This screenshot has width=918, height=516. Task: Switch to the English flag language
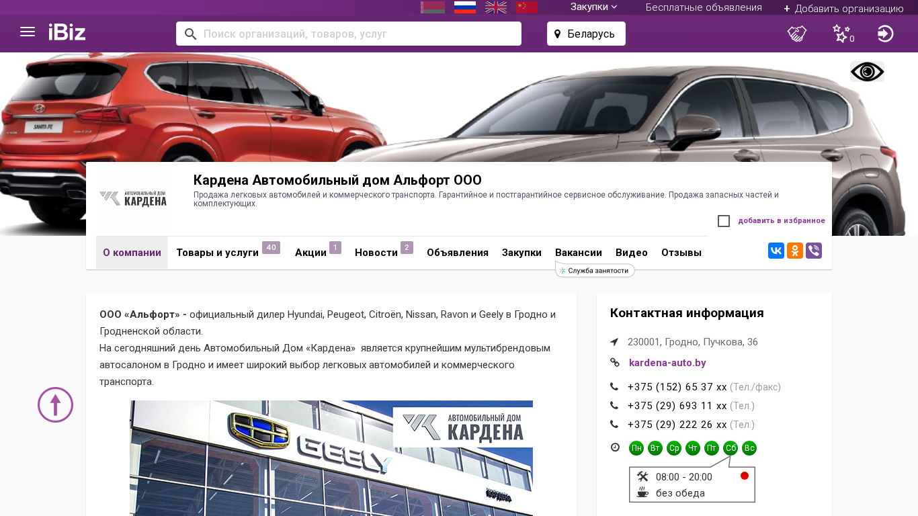(496, 7)
